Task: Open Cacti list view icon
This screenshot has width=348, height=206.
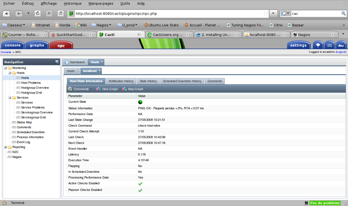Action: click(x=330, y=45)
